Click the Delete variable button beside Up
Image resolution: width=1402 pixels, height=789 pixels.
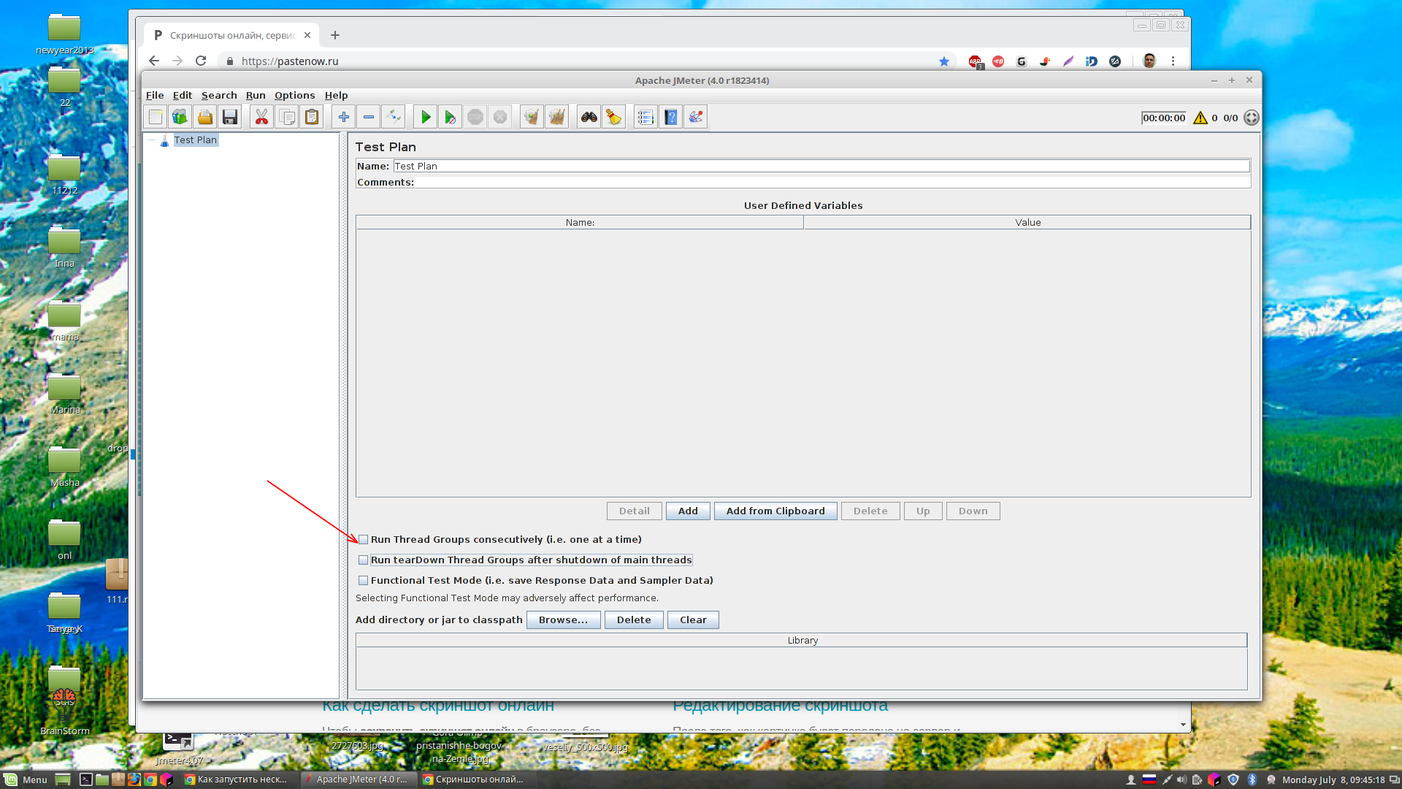pos(870,511)
